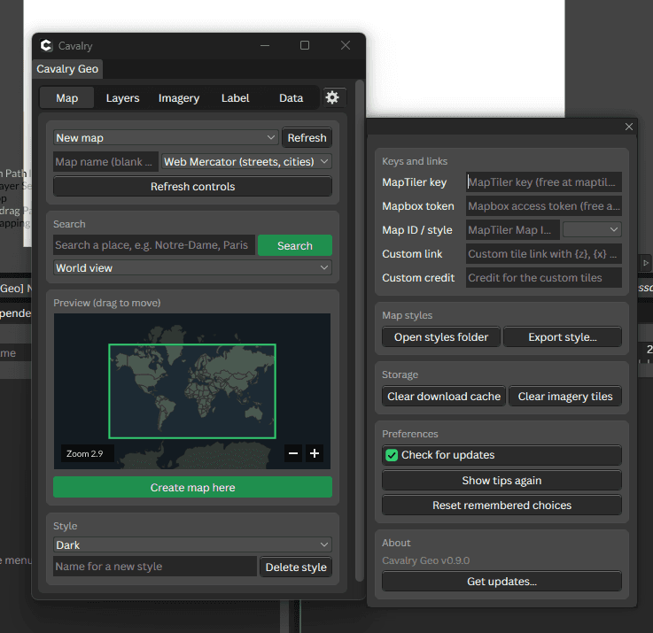Focus the Name for a new style field
This screenshot has height=633, width=653.
pyautogui.click(x=155, y=567)
